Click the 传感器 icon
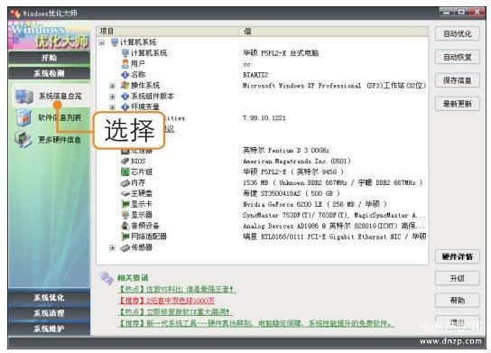 click(125, 247)
